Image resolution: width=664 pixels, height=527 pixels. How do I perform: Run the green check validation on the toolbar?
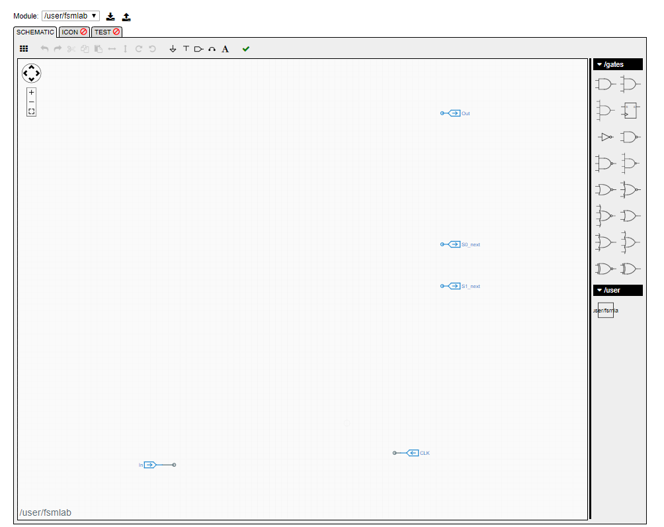245,48
